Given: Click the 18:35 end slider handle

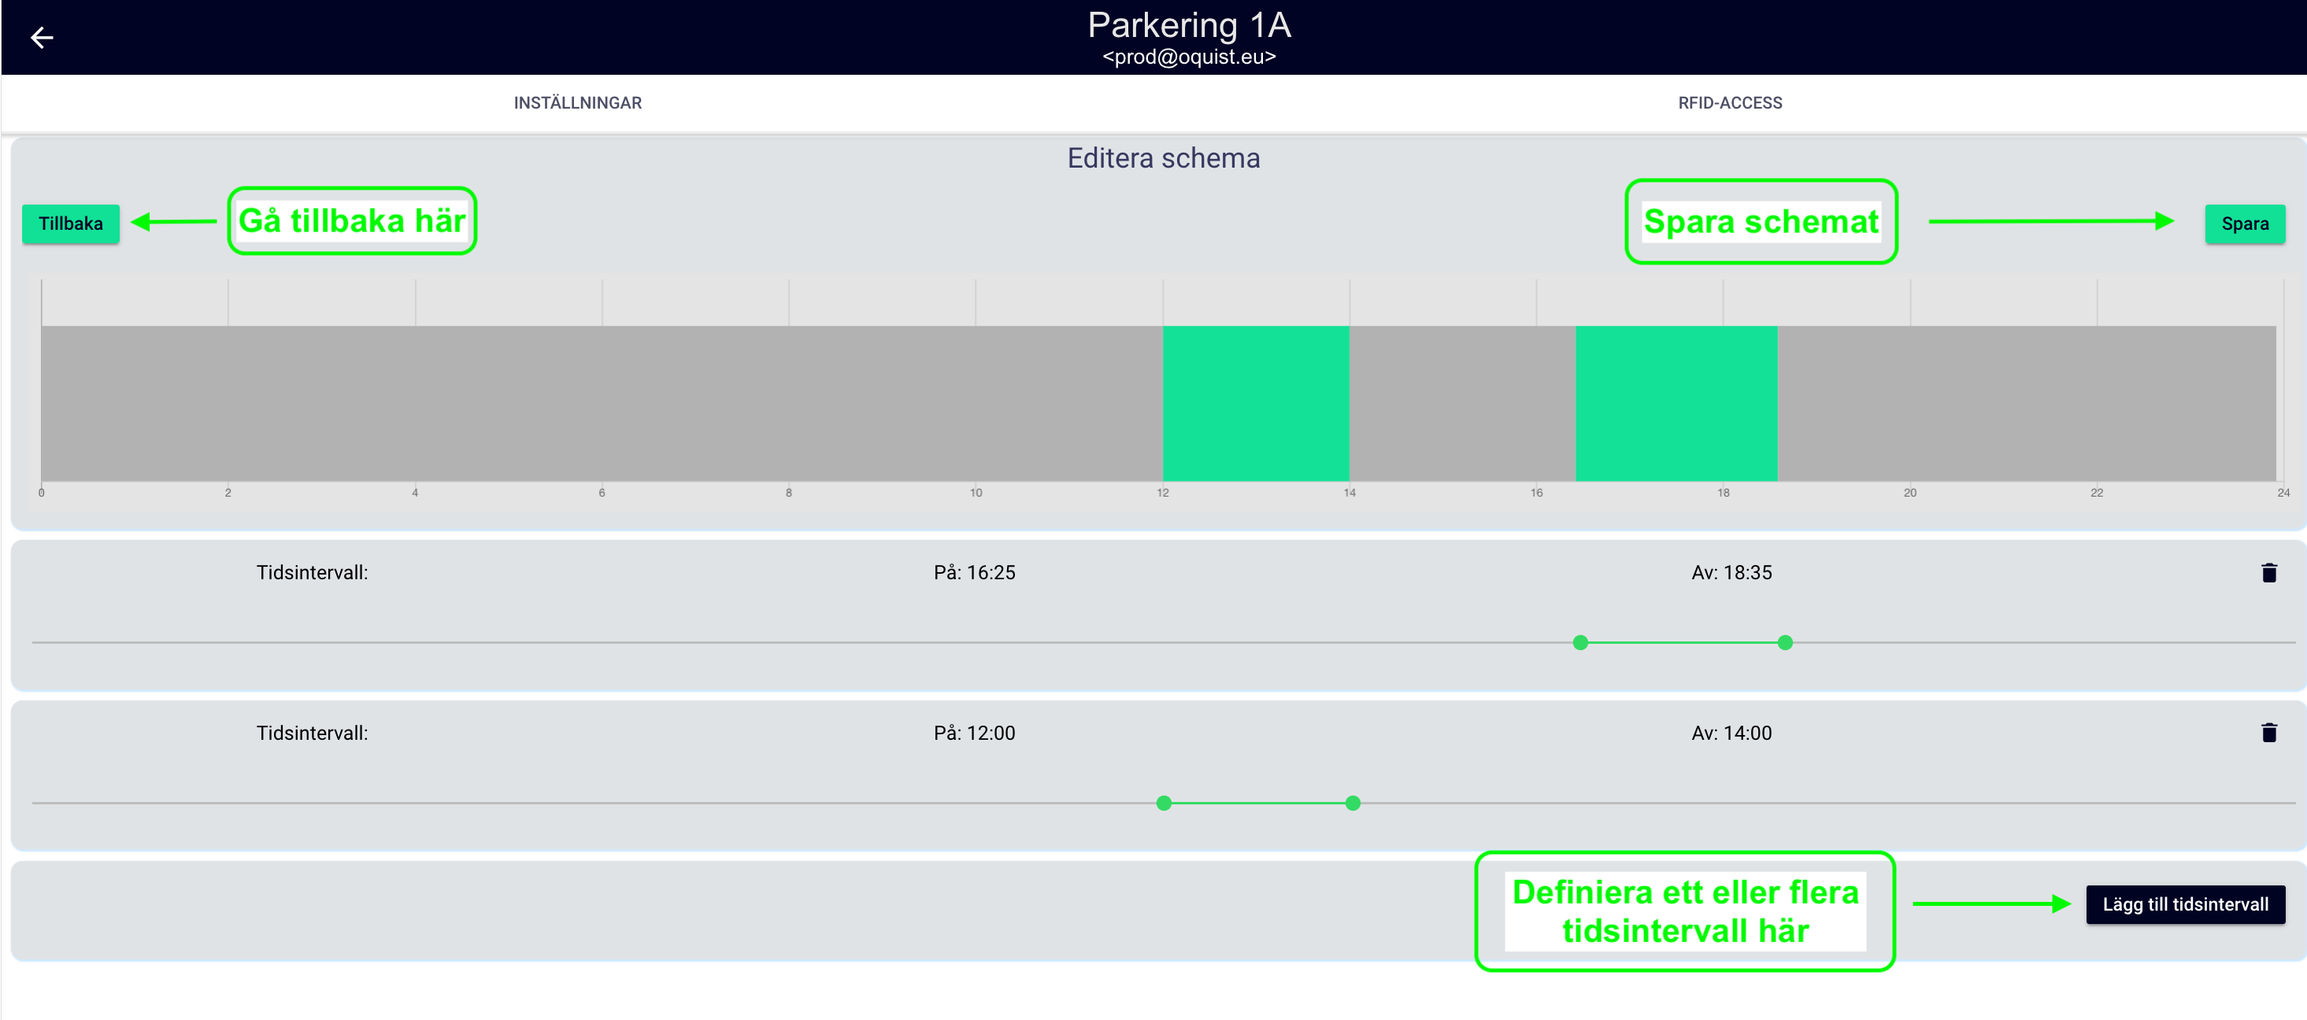Looking at the screenshot, I should click(1784, 642).
